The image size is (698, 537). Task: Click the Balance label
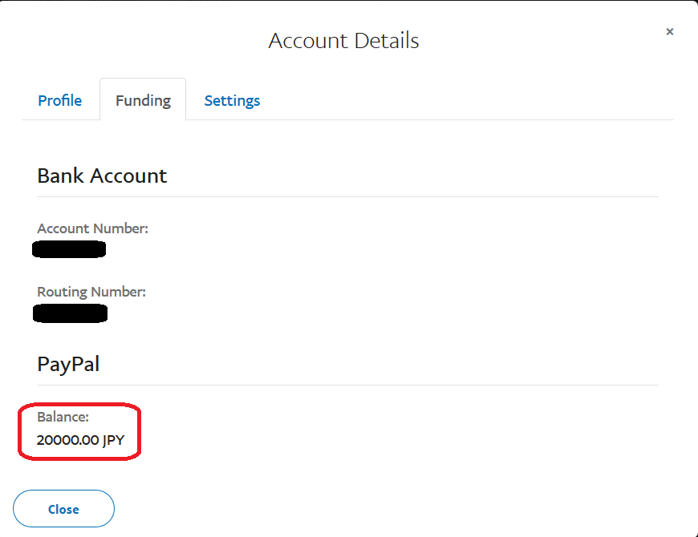[x=63, y=418]
